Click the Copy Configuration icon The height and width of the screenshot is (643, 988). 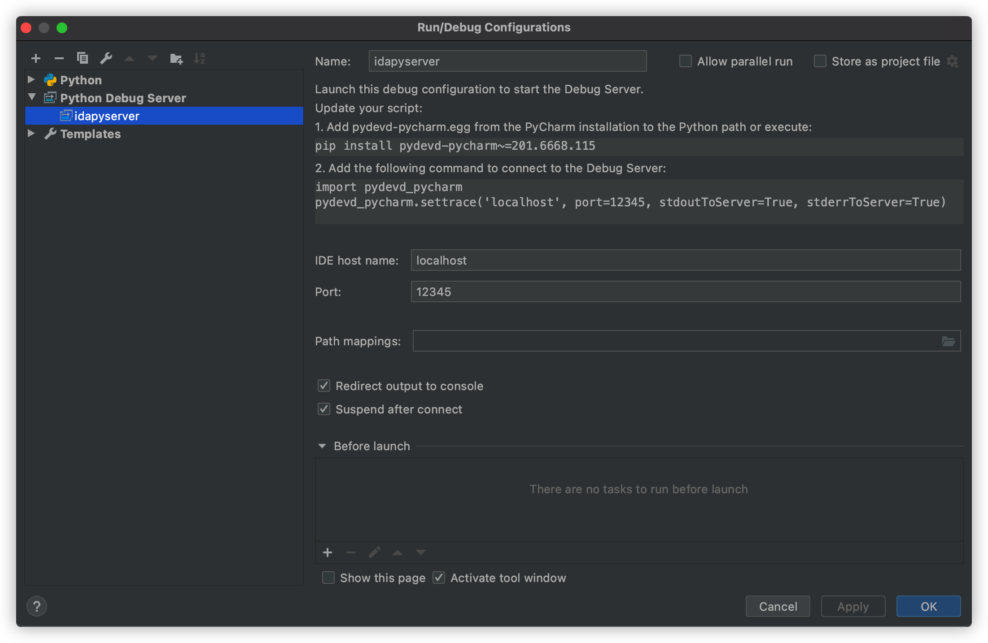[x=83, y=58]
